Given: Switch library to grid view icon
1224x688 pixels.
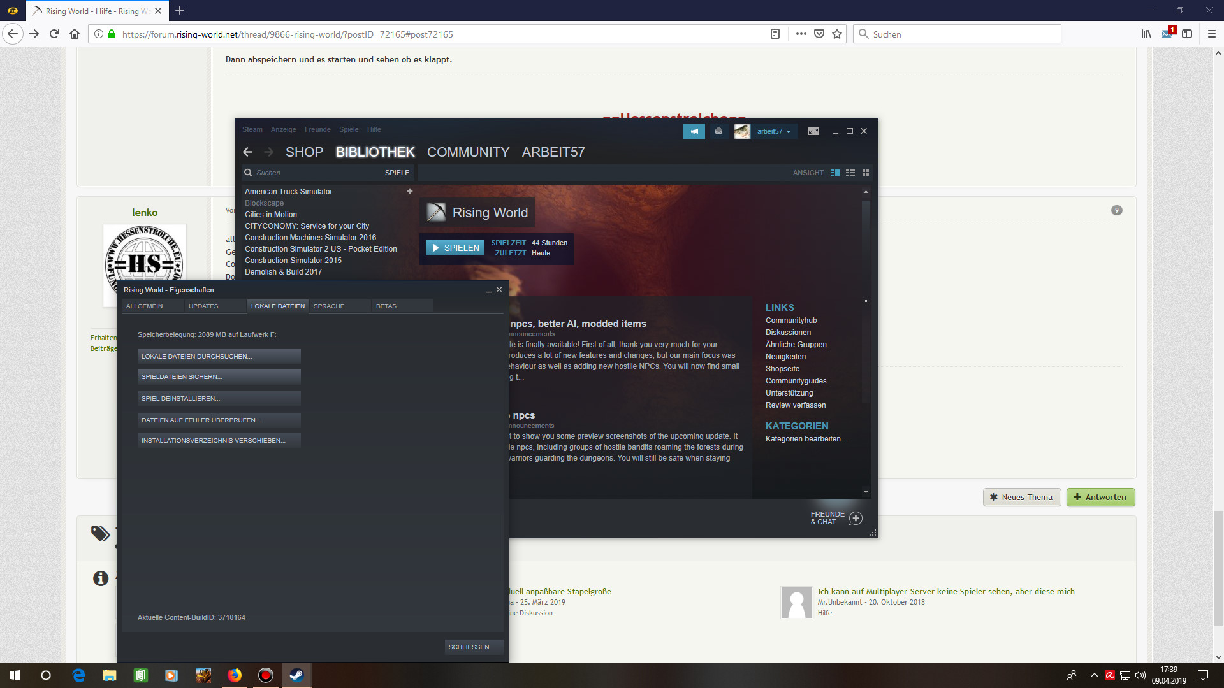Looking at the screenshot, I should (865, 173).
